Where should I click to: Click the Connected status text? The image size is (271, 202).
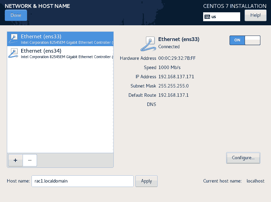(x=169, y=47)
